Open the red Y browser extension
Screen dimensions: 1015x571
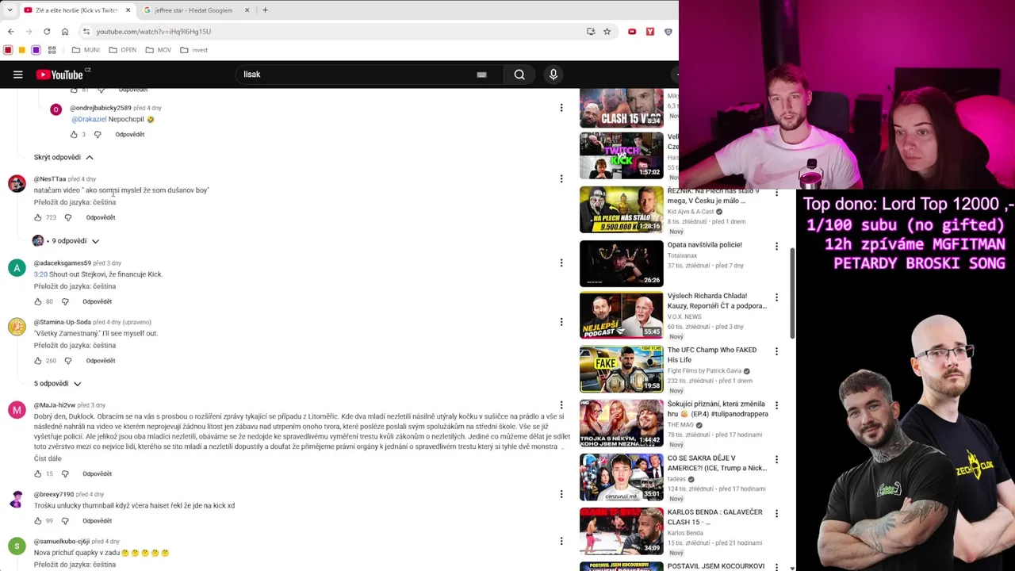click(650, 32)
